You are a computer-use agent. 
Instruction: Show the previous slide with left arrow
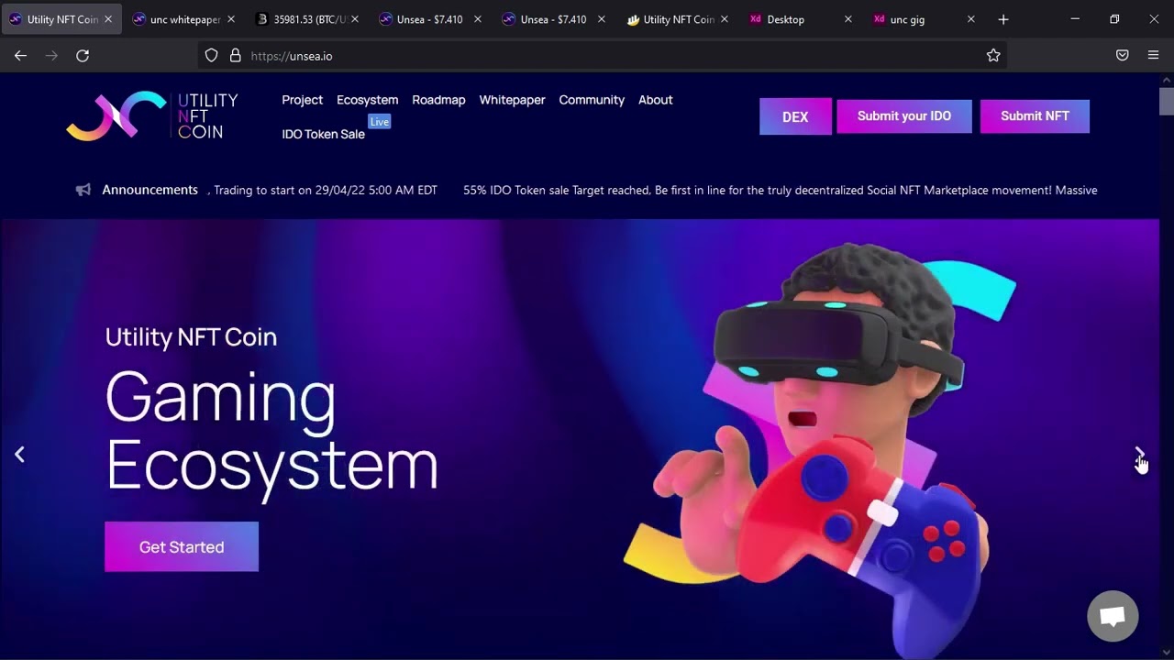(19, 454)
